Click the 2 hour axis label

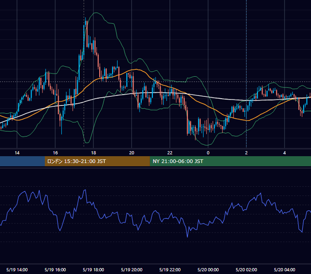pos(247,153)
